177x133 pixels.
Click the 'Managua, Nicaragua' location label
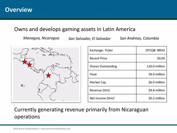41,38
